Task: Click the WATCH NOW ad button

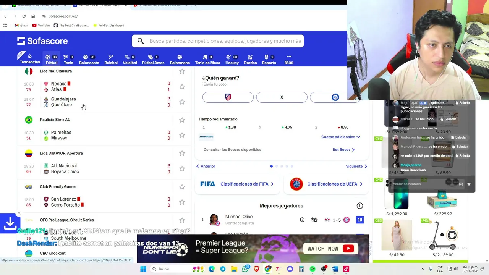Action: [x=330, y=249]
